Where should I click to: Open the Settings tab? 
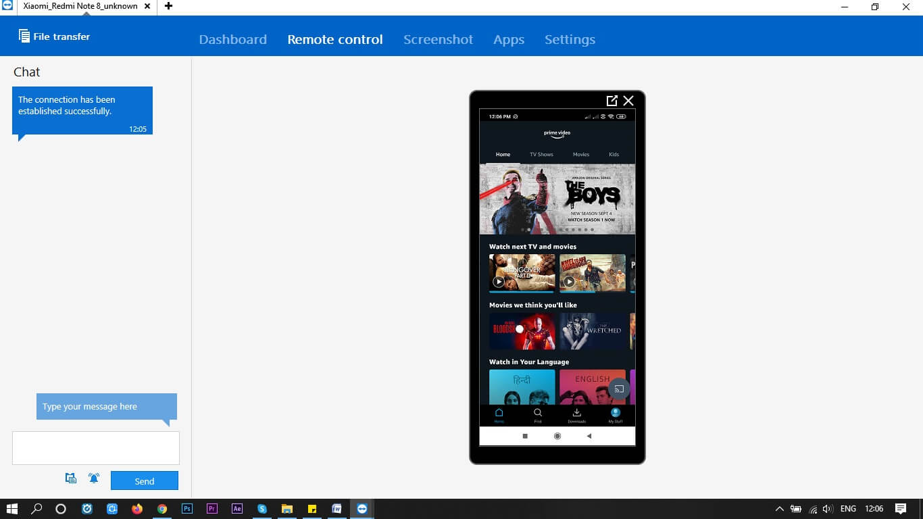pyautogui.click(x=570, y=39)
